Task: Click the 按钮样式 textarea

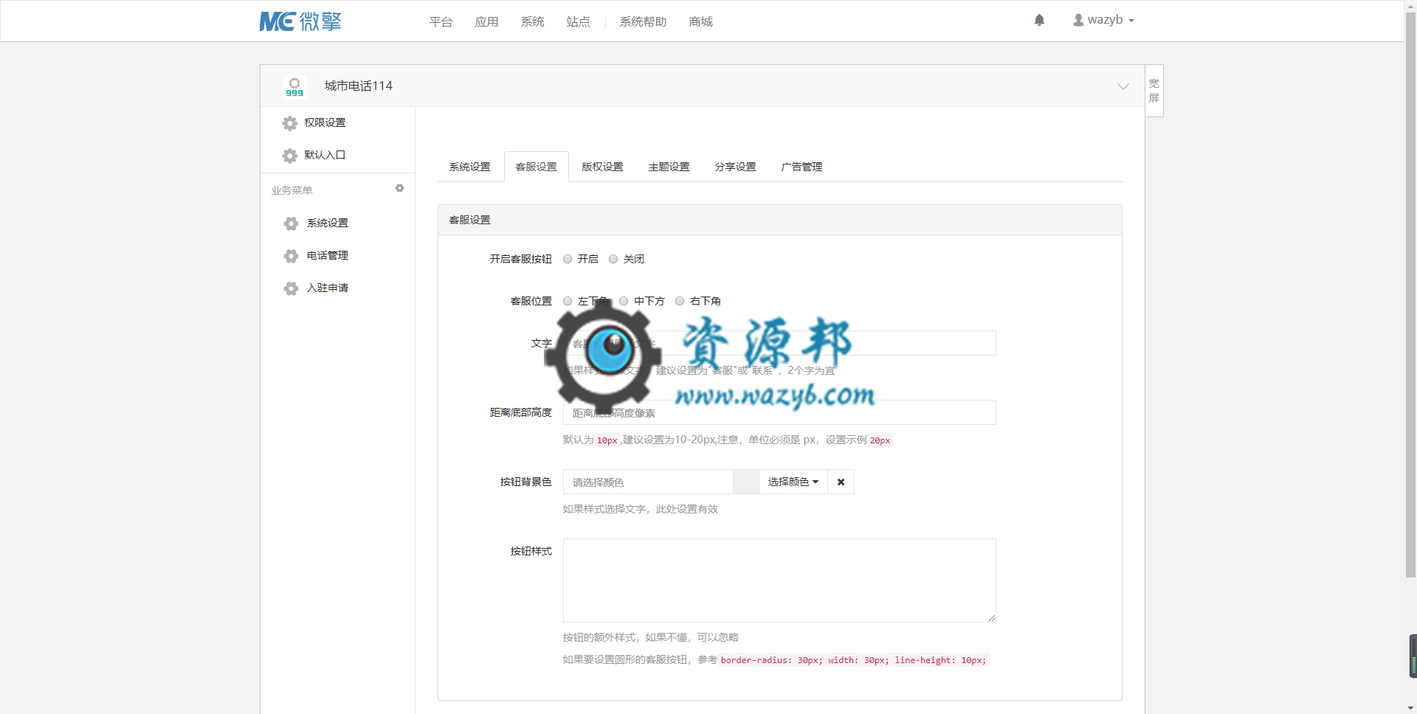Action: tap(779, 580)
